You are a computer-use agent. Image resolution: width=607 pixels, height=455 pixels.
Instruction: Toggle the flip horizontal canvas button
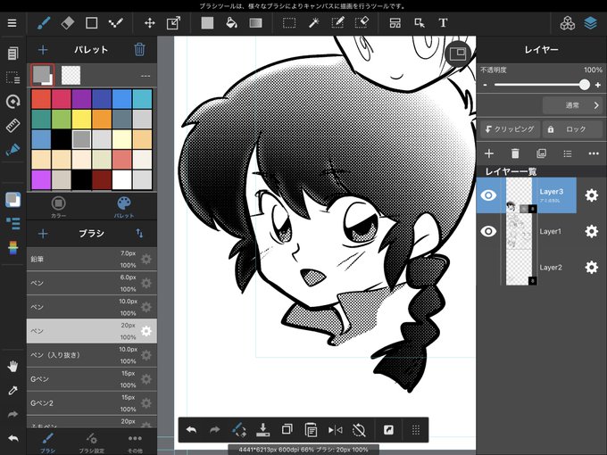tap(336, 430)
